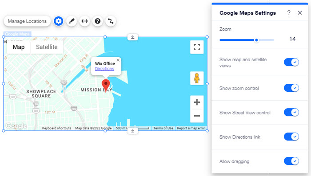The width and height of the screenshot is (311, 176).
Task: Toggle fullscreen map view
Action: tap(197, 47)
